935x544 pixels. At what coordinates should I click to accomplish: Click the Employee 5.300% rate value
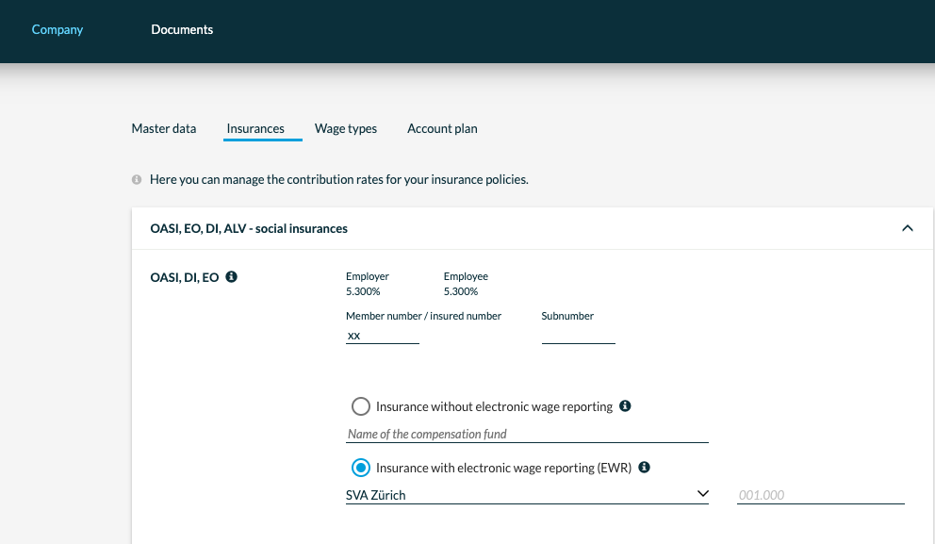click(461, 291)
